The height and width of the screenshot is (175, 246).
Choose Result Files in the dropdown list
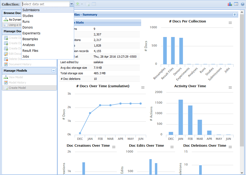[x=30, y=51]
